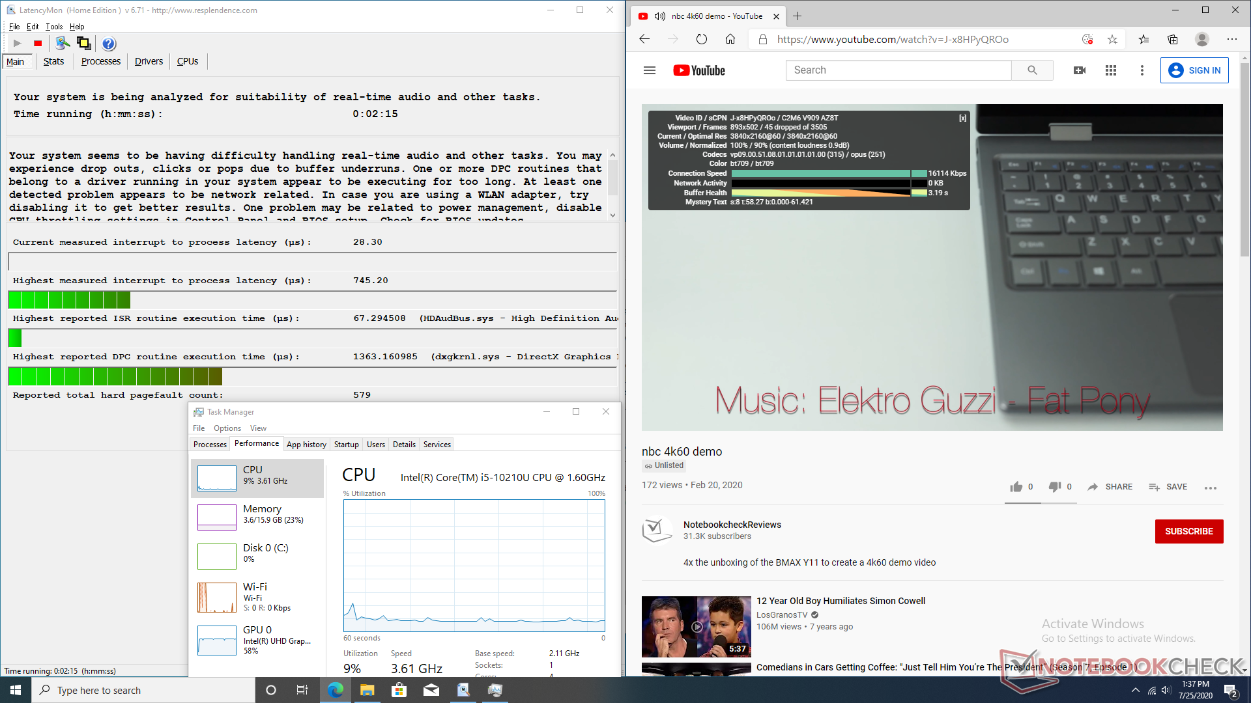Screen dimensions: 1251x703
Task: Switch to LatencyMon Processes tab
Action: tap(101, 61)
